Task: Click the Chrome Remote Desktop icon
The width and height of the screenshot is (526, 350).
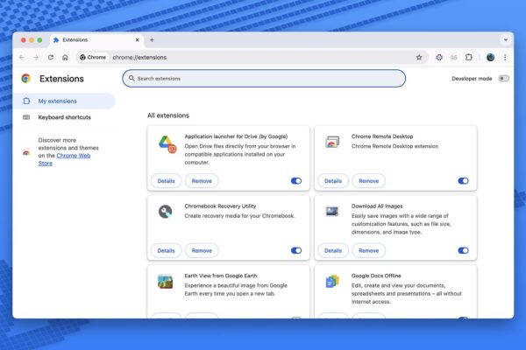Action: click(332, 142)
